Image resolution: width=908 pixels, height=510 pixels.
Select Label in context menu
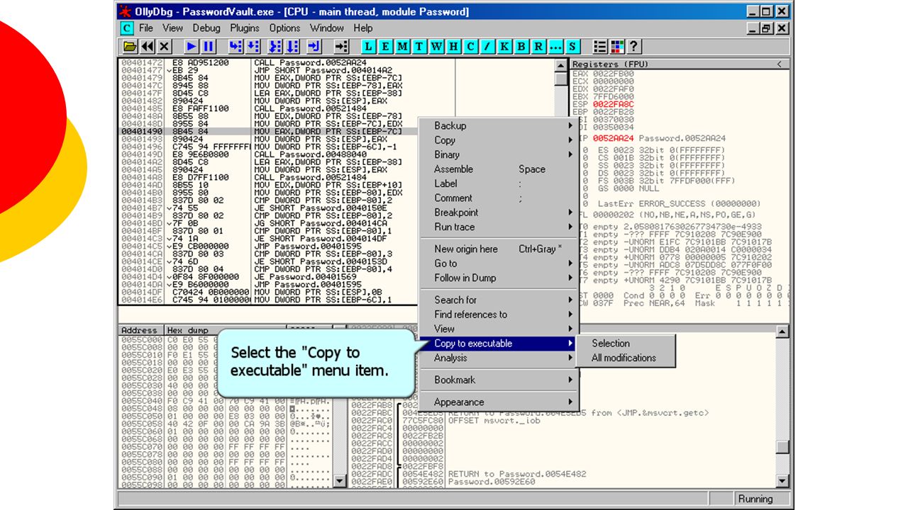499,183
